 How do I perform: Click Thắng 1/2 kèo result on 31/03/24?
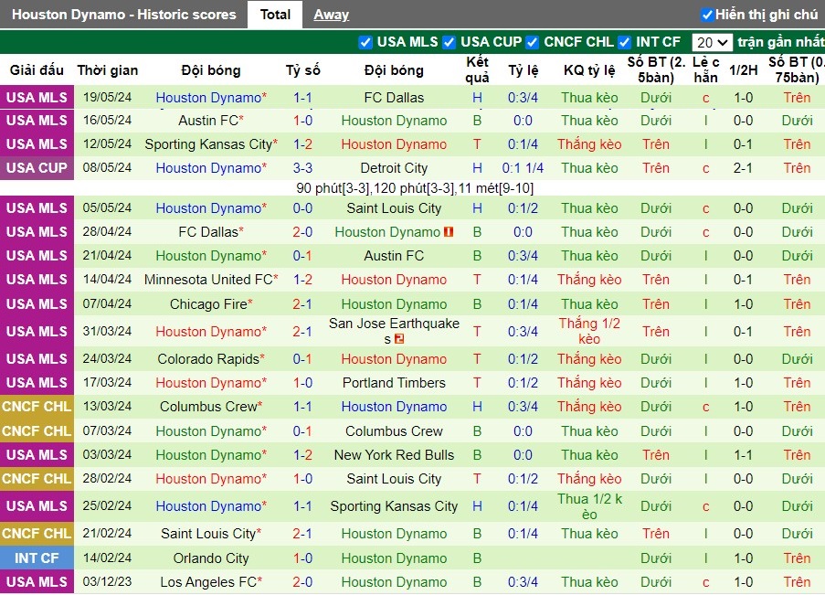pyautogui.click(x=589, y=331)
